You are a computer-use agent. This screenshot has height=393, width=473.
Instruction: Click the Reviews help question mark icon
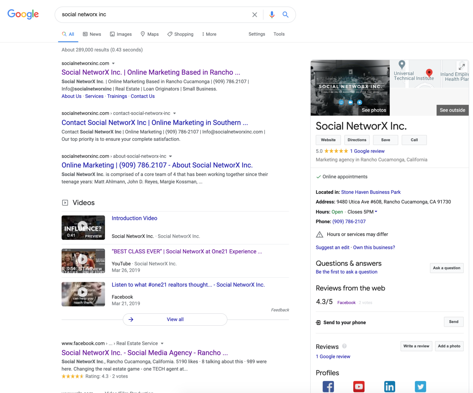(344, 346)
